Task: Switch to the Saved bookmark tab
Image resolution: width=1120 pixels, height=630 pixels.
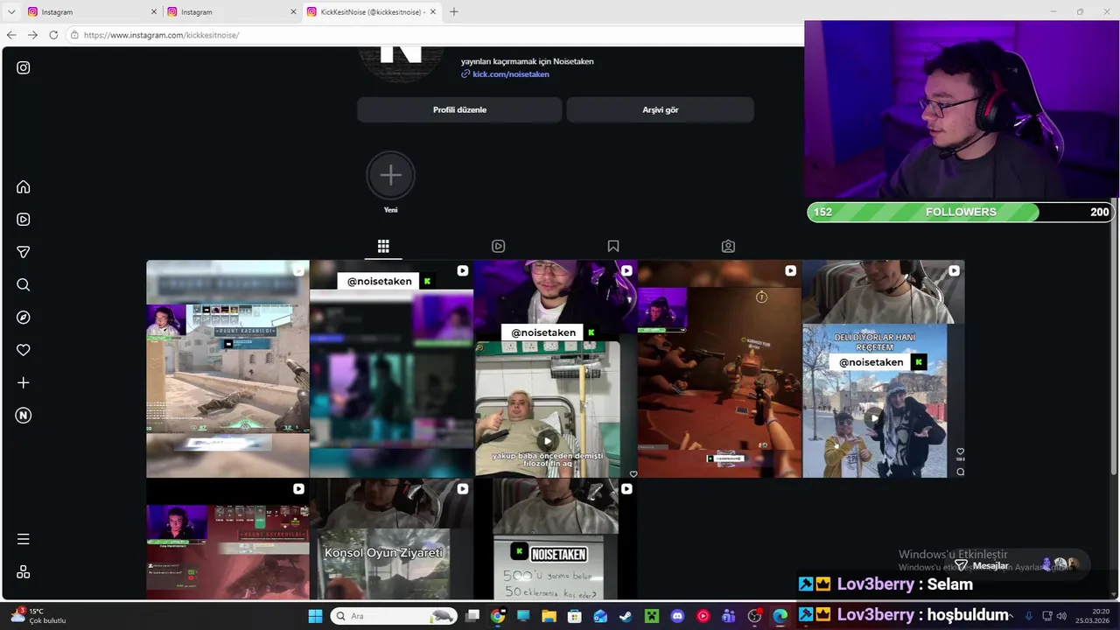Action: click(x=613, y=247)
